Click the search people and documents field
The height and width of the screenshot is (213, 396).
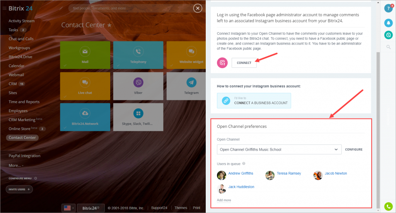pos(130,9)
